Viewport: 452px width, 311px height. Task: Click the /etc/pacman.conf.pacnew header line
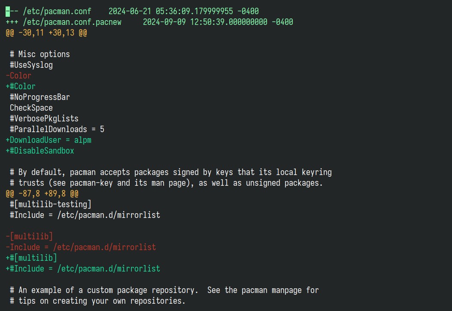(x=149, y=22)
